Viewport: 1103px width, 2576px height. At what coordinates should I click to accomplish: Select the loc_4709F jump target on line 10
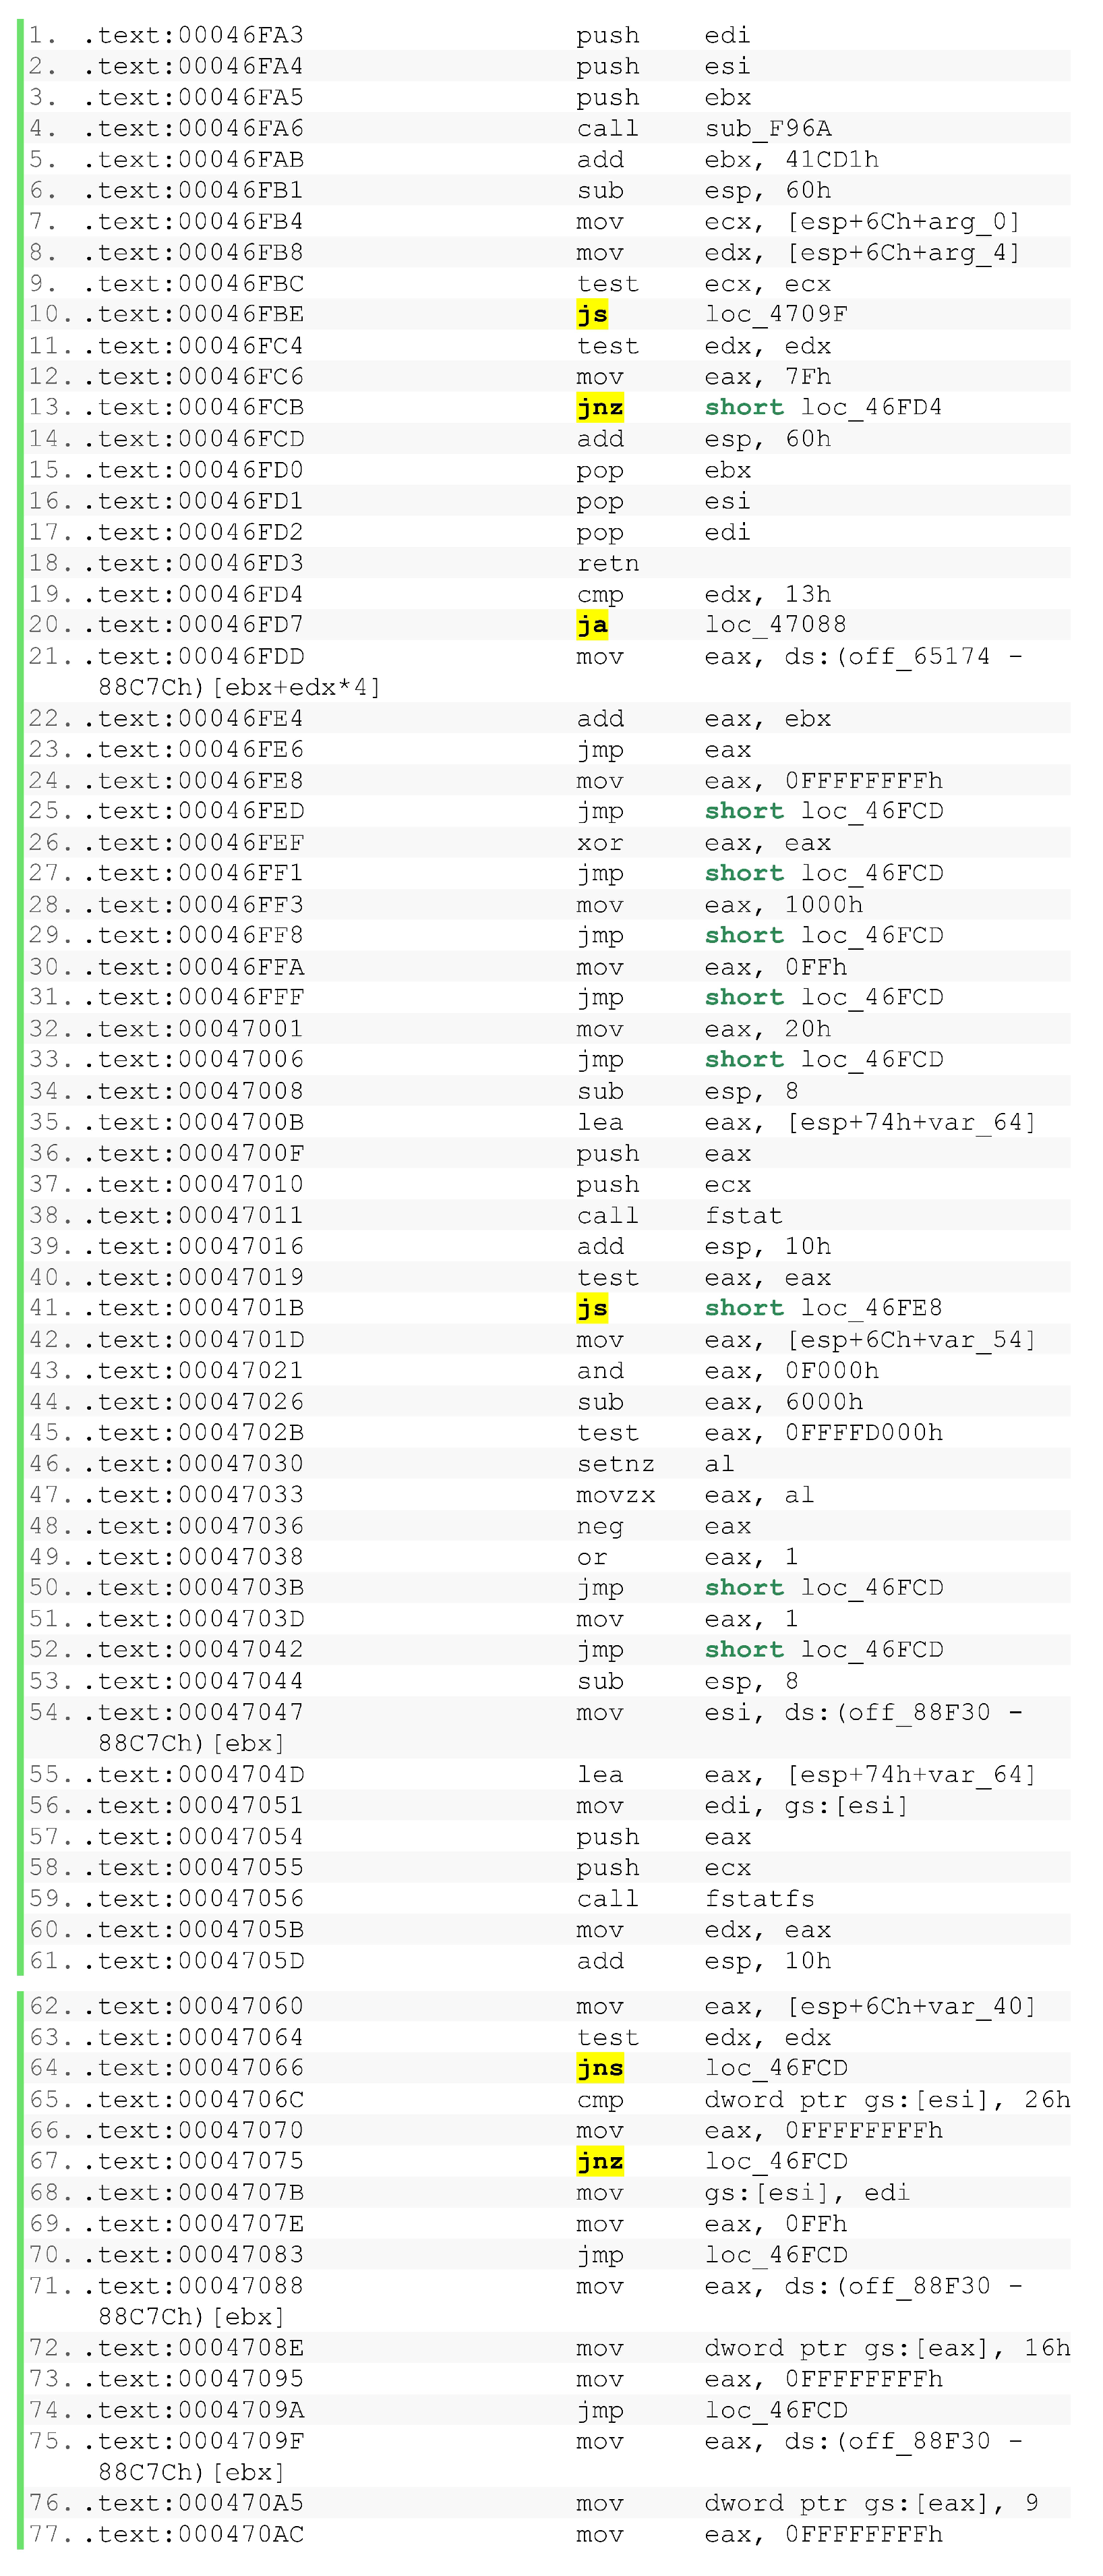click(x=776, y=314)
